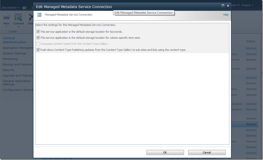
Task: Toggle Push-down Content Type Publishing updates checkbox
Action: pos(38,50)
